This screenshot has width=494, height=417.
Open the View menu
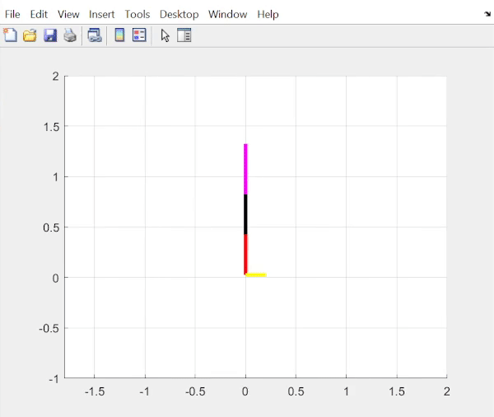tap(68, 14)
